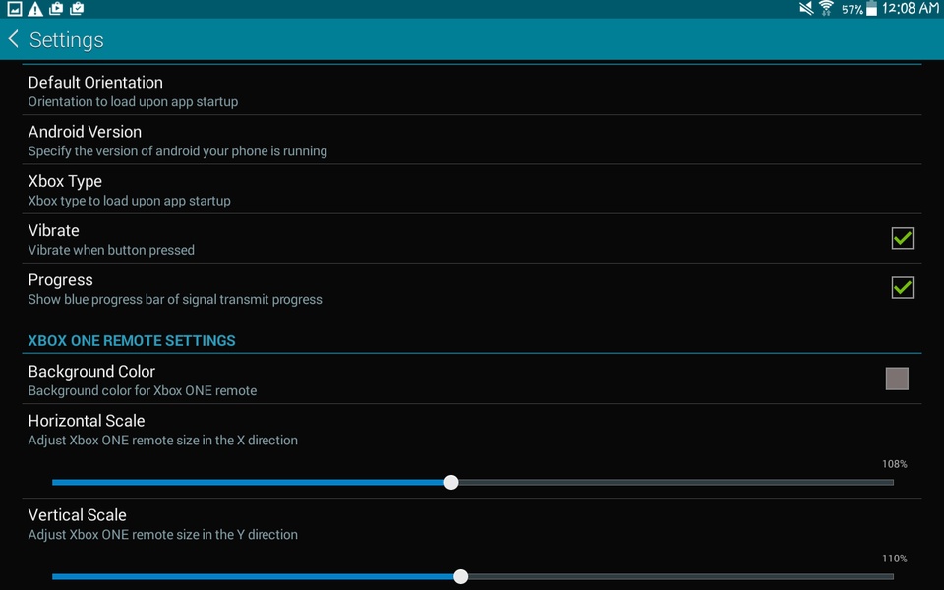Select the Progress row label

click(x=60, y=280)
